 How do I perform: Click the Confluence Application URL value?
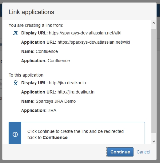click(x=94, y=42)
